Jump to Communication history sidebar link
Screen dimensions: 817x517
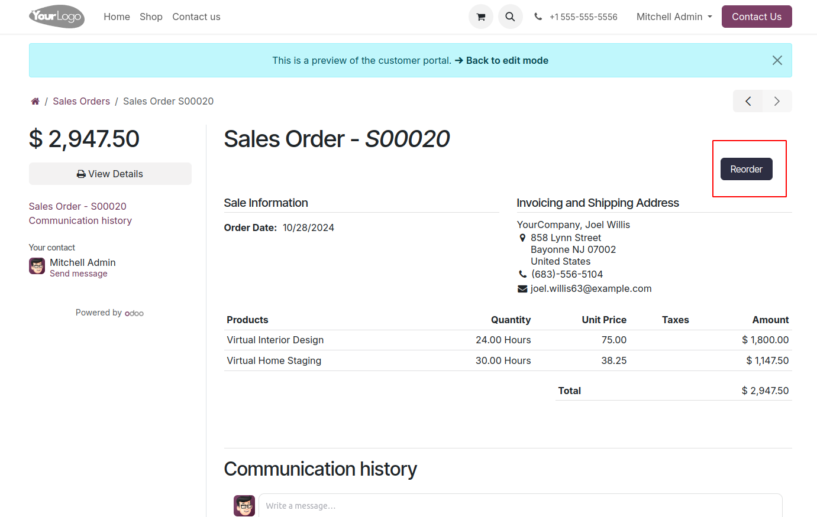(x=80, y=220)
